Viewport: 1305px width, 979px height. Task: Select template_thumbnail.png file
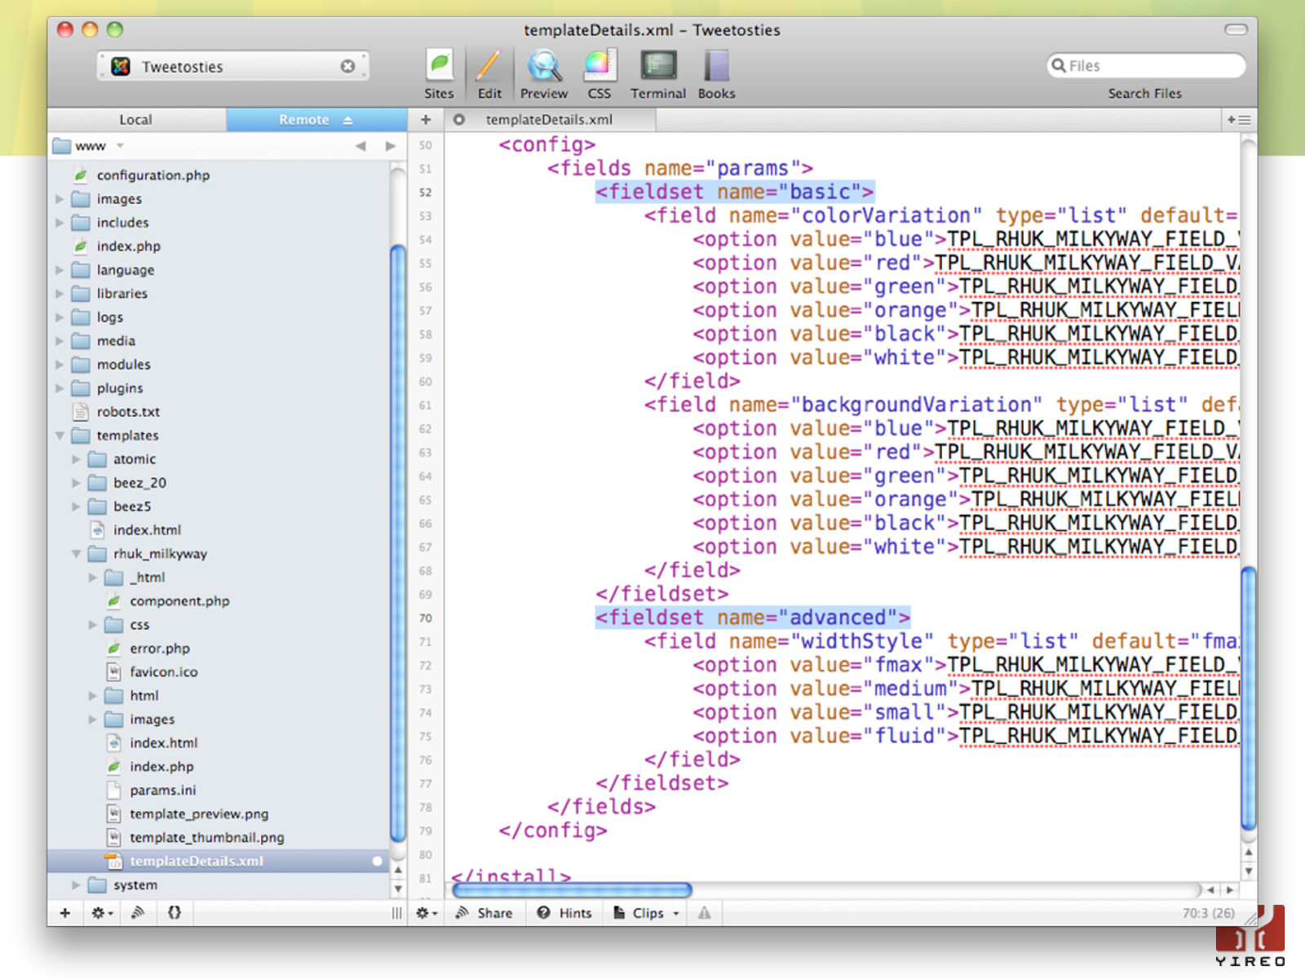[x=206, y=838]
